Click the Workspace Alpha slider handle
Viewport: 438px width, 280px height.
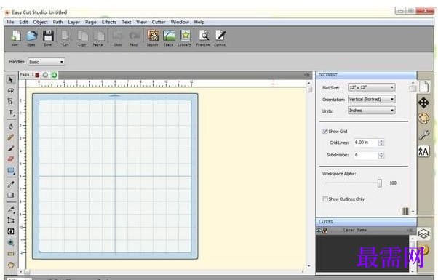380,183
